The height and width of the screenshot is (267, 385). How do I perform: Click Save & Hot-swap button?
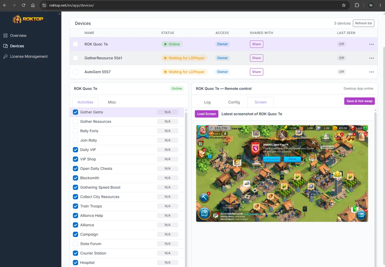point(359,101)
